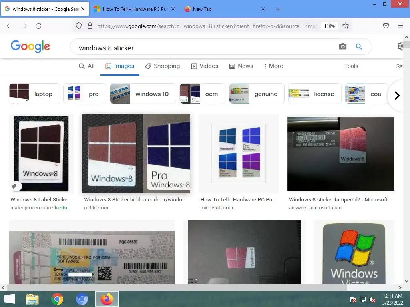Open Chromium from the taskbar
This screenshot has width=410, height=307.
coord(82,299)
